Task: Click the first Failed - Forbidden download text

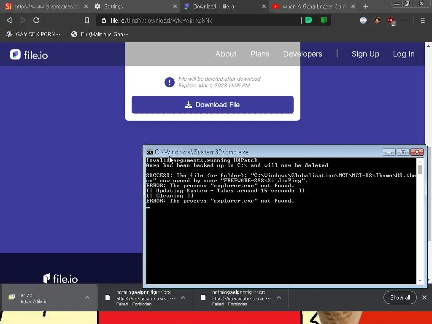Action: click(x=134, y=304)
